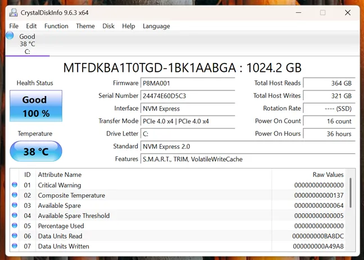Image resolution: width=364 pixels, height=260 pixels.
Task: Select the Composite Temperature attribute row
Action: [178, 195]
